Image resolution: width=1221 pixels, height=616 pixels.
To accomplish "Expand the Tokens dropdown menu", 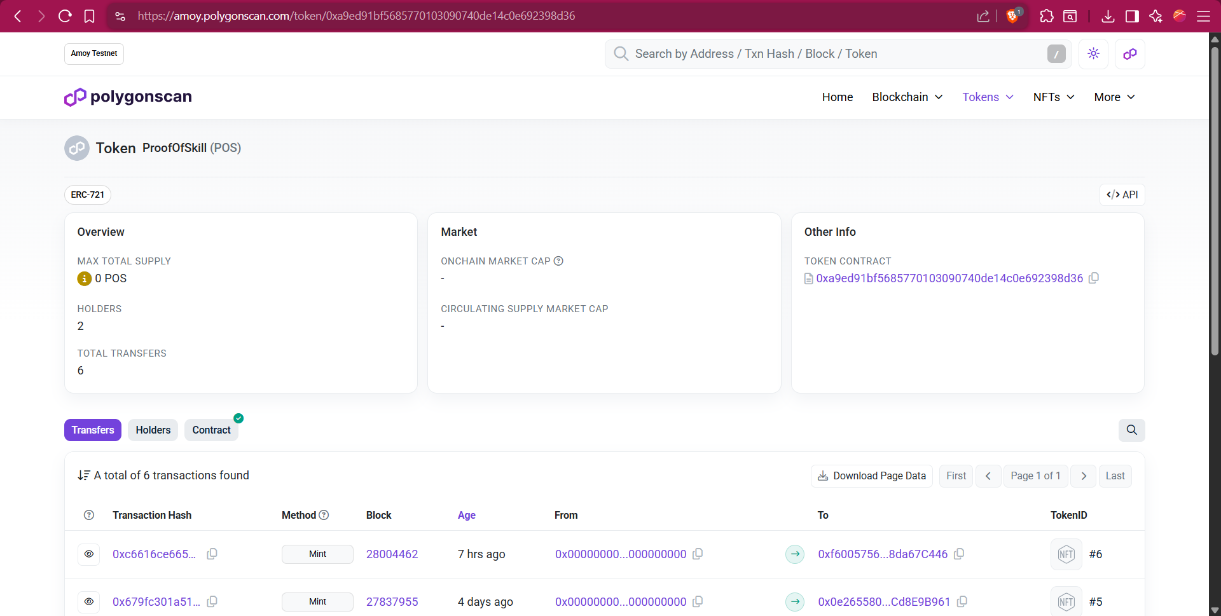I will [x=988, y=97].
